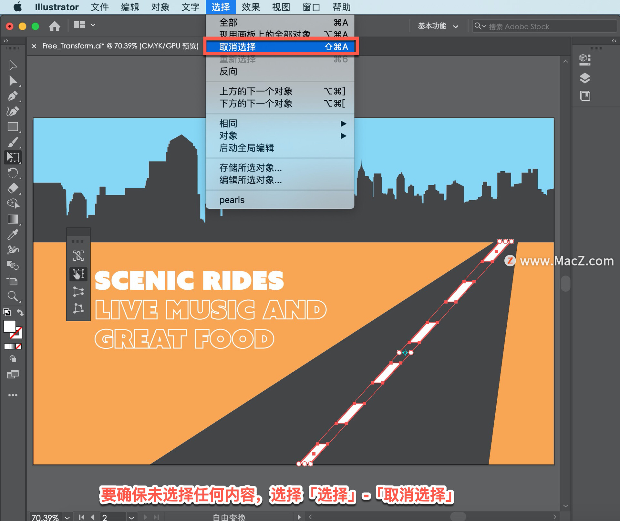This screenshot has width=620, height=521.
Task: Choose 取消选择 from the menu
Action: coord(280,47)
